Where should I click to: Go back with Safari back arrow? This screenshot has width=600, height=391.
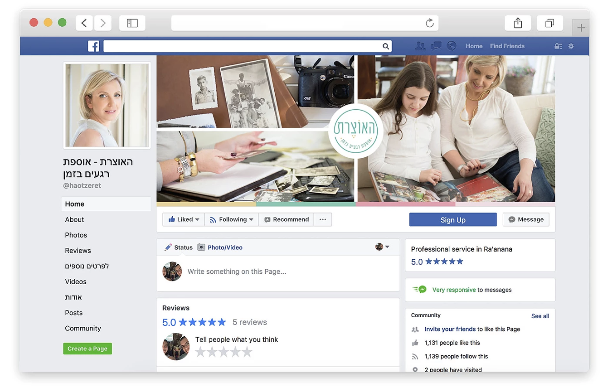(x=84, y=23)
